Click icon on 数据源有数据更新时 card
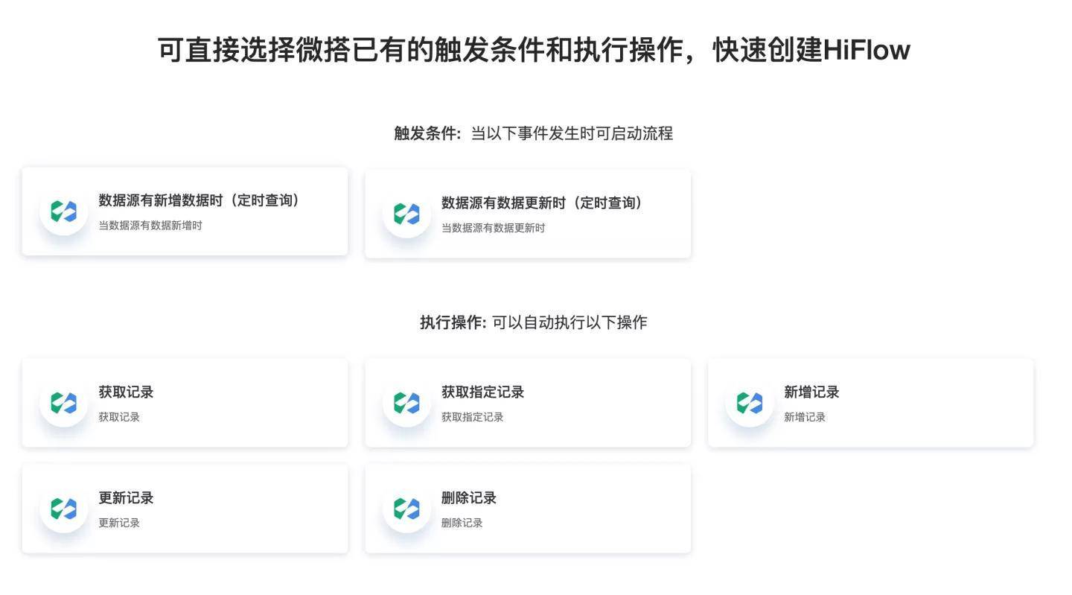 tap(406, 214)
